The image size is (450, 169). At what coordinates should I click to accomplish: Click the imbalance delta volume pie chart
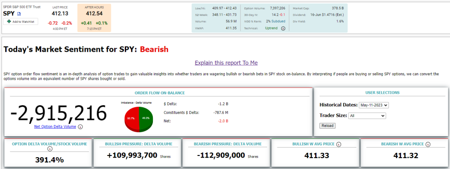[138, 118]
